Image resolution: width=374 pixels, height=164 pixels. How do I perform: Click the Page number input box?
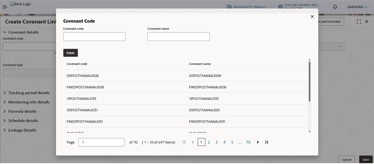101,142
